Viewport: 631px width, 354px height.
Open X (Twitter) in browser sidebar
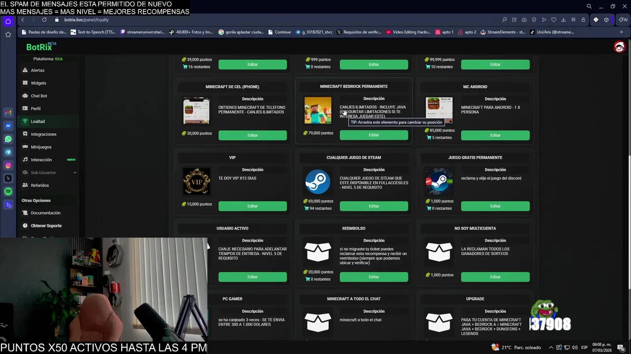pos(8,178)
